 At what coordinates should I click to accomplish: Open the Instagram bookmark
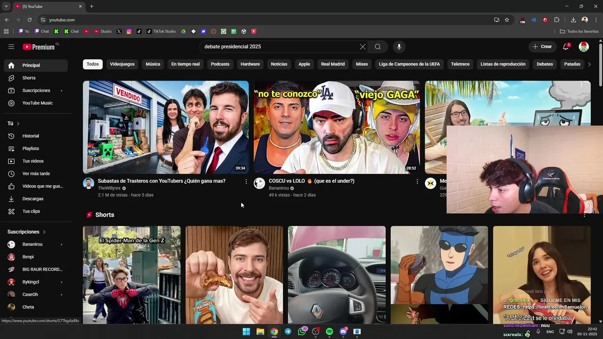tap(129, 32)
